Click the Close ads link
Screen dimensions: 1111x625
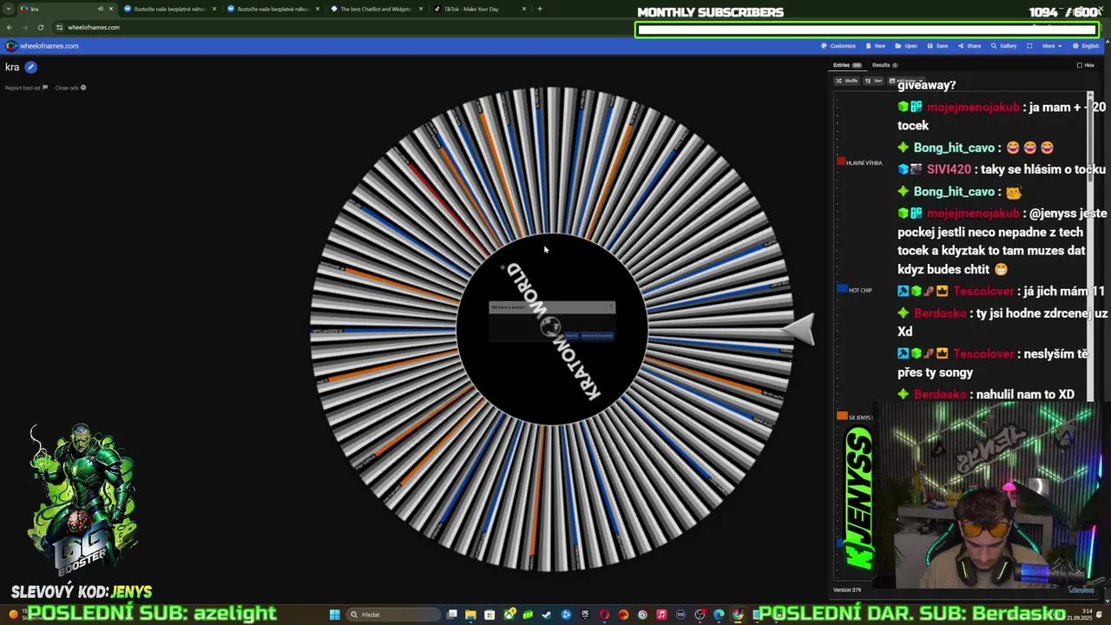click(x=70, y=88)
